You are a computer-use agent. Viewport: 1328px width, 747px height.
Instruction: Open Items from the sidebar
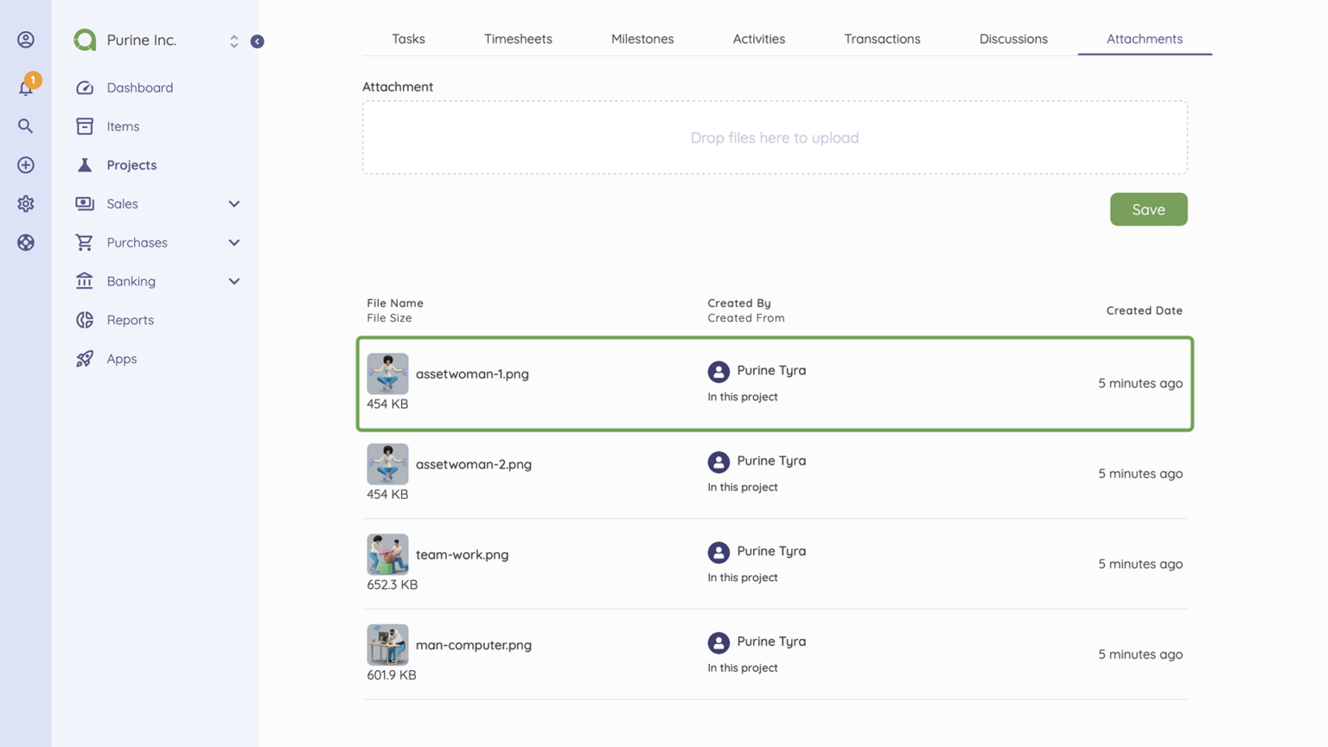click(123, 126)
